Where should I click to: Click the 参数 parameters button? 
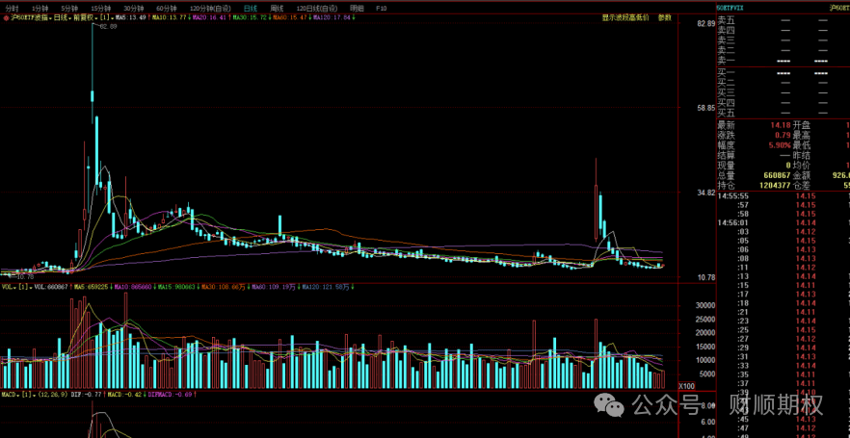tap(665, 17)
